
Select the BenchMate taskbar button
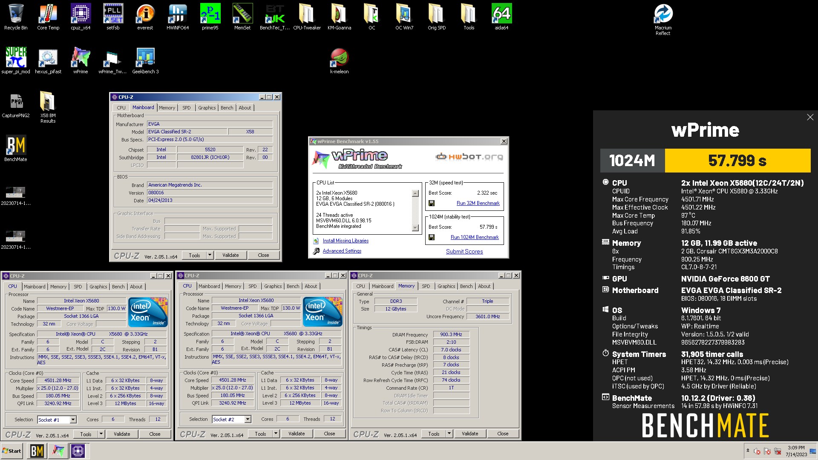point(37,451)
